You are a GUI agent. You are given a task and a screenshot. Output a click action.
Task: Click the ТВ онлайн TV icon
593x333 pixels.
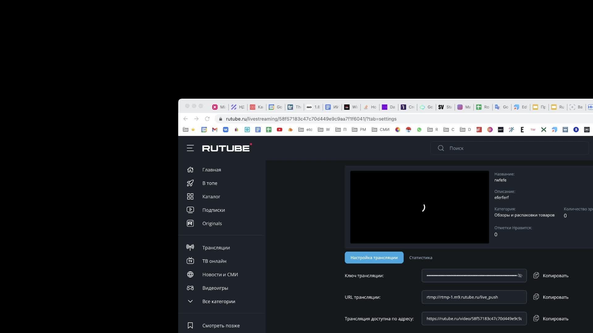(x=190, y=261)
